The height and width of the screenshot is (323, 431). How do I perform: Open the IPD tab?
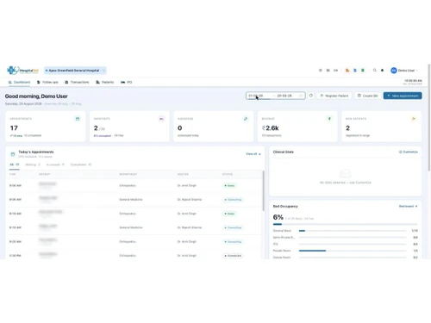point(127,82)
